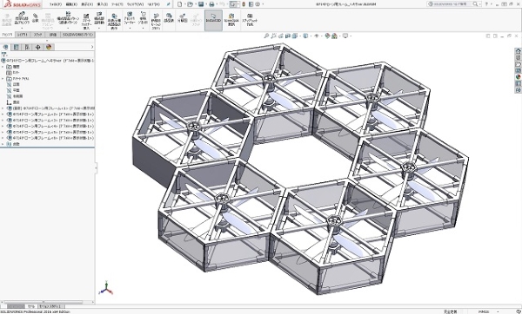Click the Zoom to Fit magnifier icon
Screen dimensions: 522x314
(x=266, y=36)
